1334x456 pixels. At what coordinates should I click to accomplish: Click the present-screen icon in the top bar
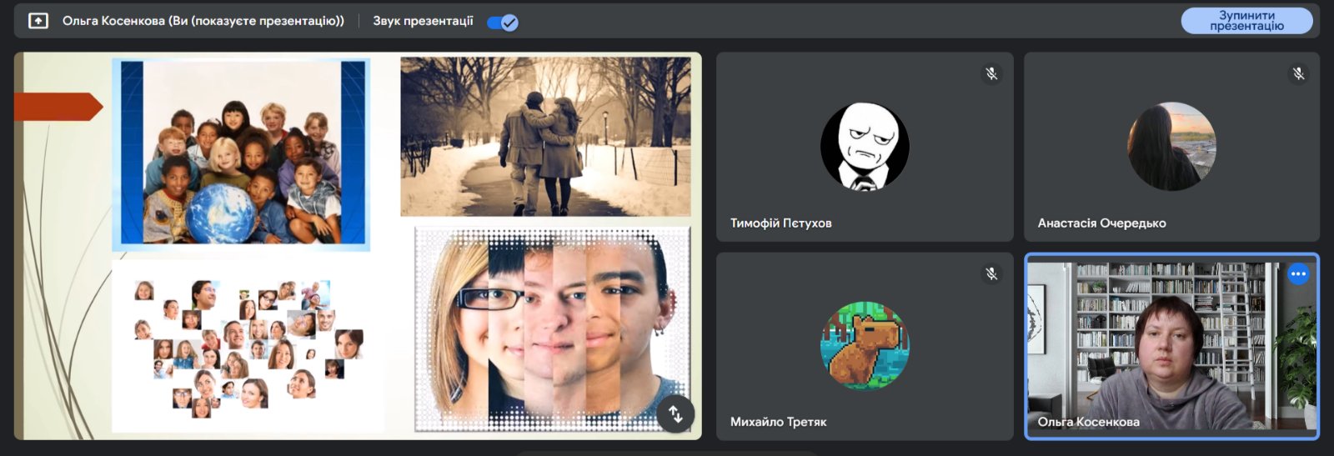tap(38, 21)
